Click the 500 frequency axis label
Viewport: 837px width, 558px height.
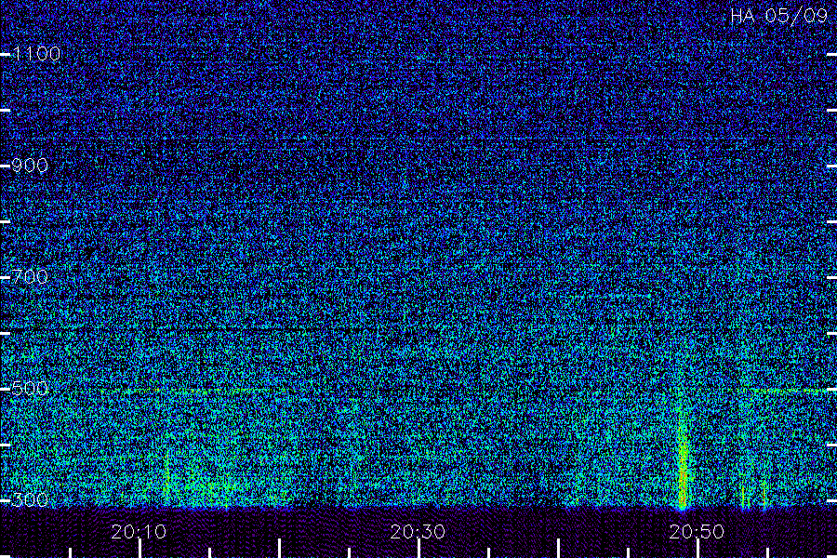[30, 388]
